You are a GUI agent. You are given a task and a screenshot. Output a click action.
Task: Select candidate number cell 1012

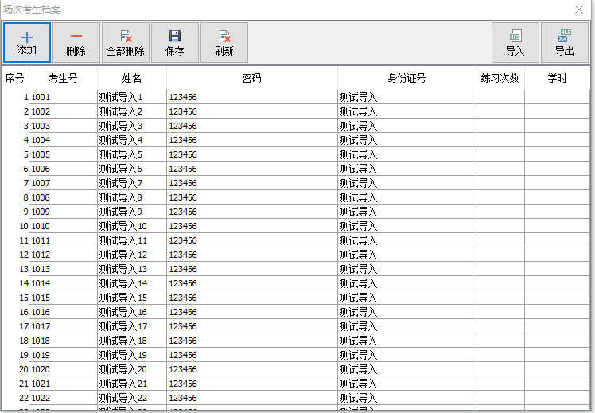[x=63, y=255]
